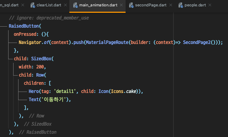228x137 pixels.
Task: Click the 'detail1' tag string
Action: (65, 92)
